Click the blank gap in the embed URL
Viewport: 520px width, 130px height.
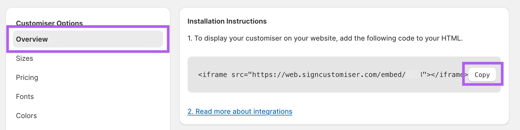click(x=413, y=75)
